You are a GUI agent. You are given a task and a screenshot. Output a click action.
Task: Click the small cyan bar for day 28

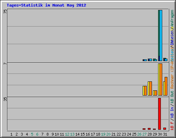coord(151,60)
